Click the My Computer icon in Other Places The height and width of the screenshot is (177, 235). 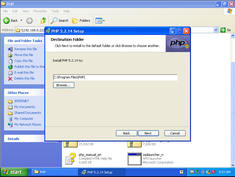(x=10, y=119)
